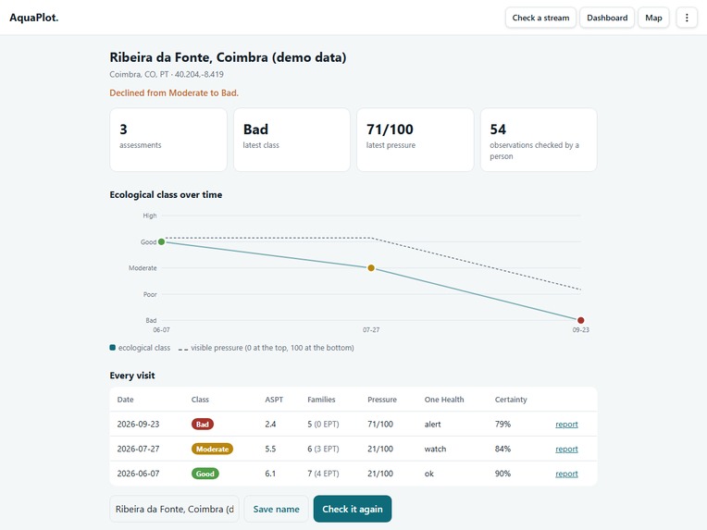The width and height of the screenshot is (707, 530).
Task: Click the Certainty column header
Action: [511, 400]
